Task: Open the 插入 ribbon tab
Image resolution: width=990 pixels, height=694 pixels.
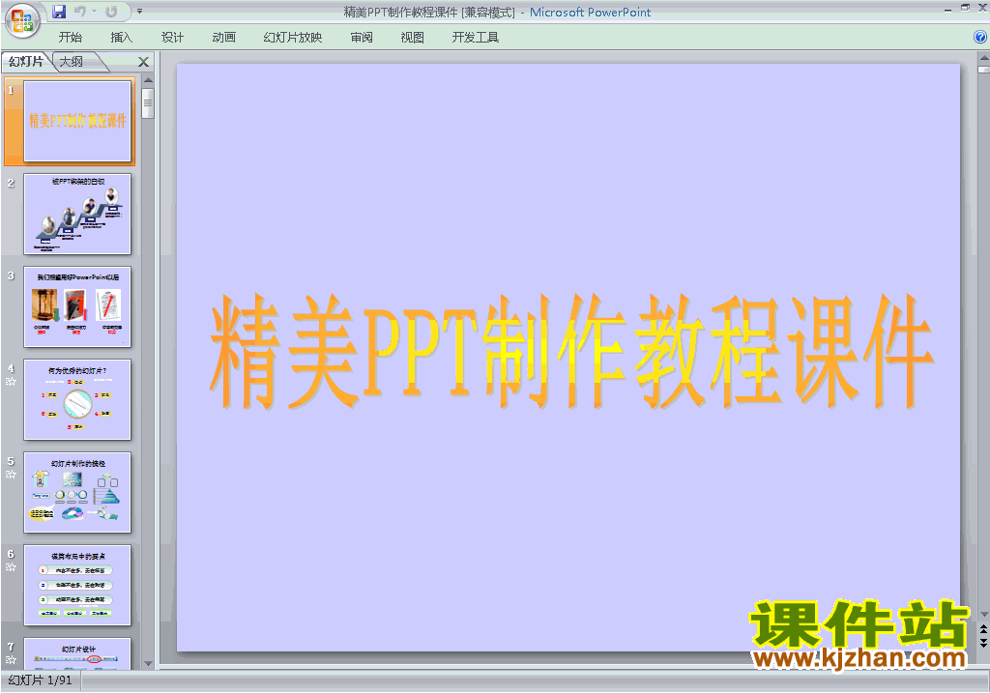Action: point(121,38)
